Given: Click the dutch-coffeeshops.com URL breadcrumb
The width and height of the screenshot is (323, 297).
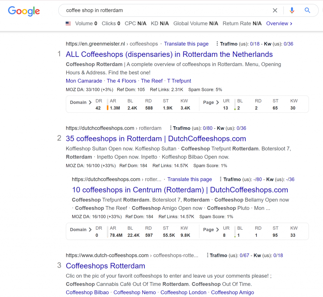Looking at the screenshot, I should pyautogui.click(x=132, y=255).
